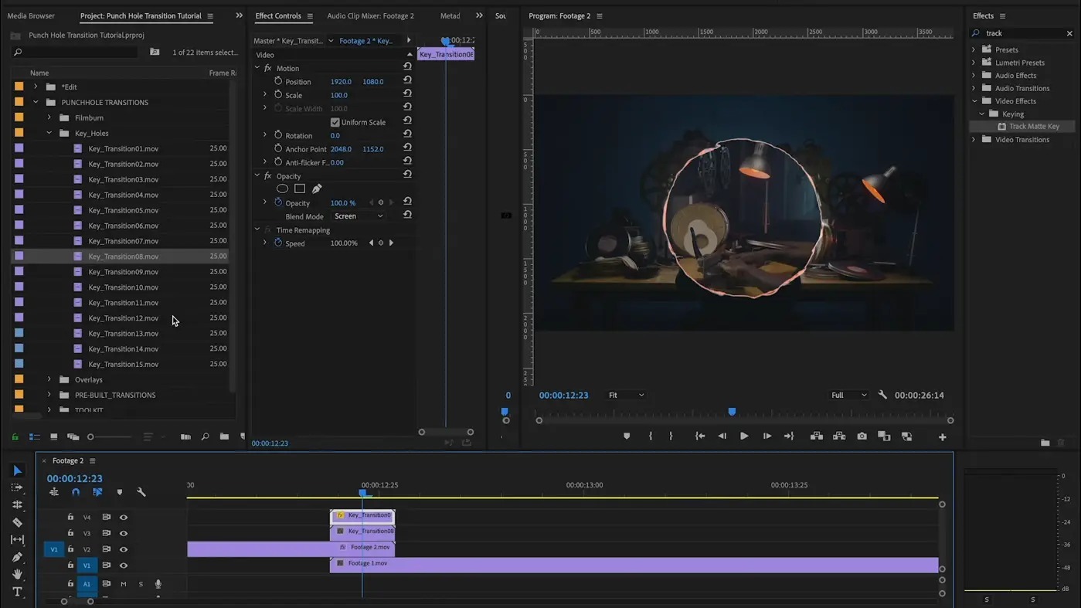Select the Key_Transition12.mov clip

123,318
